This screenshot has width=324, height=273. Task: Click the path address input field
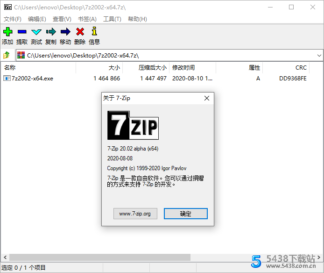tap(169, 55)
